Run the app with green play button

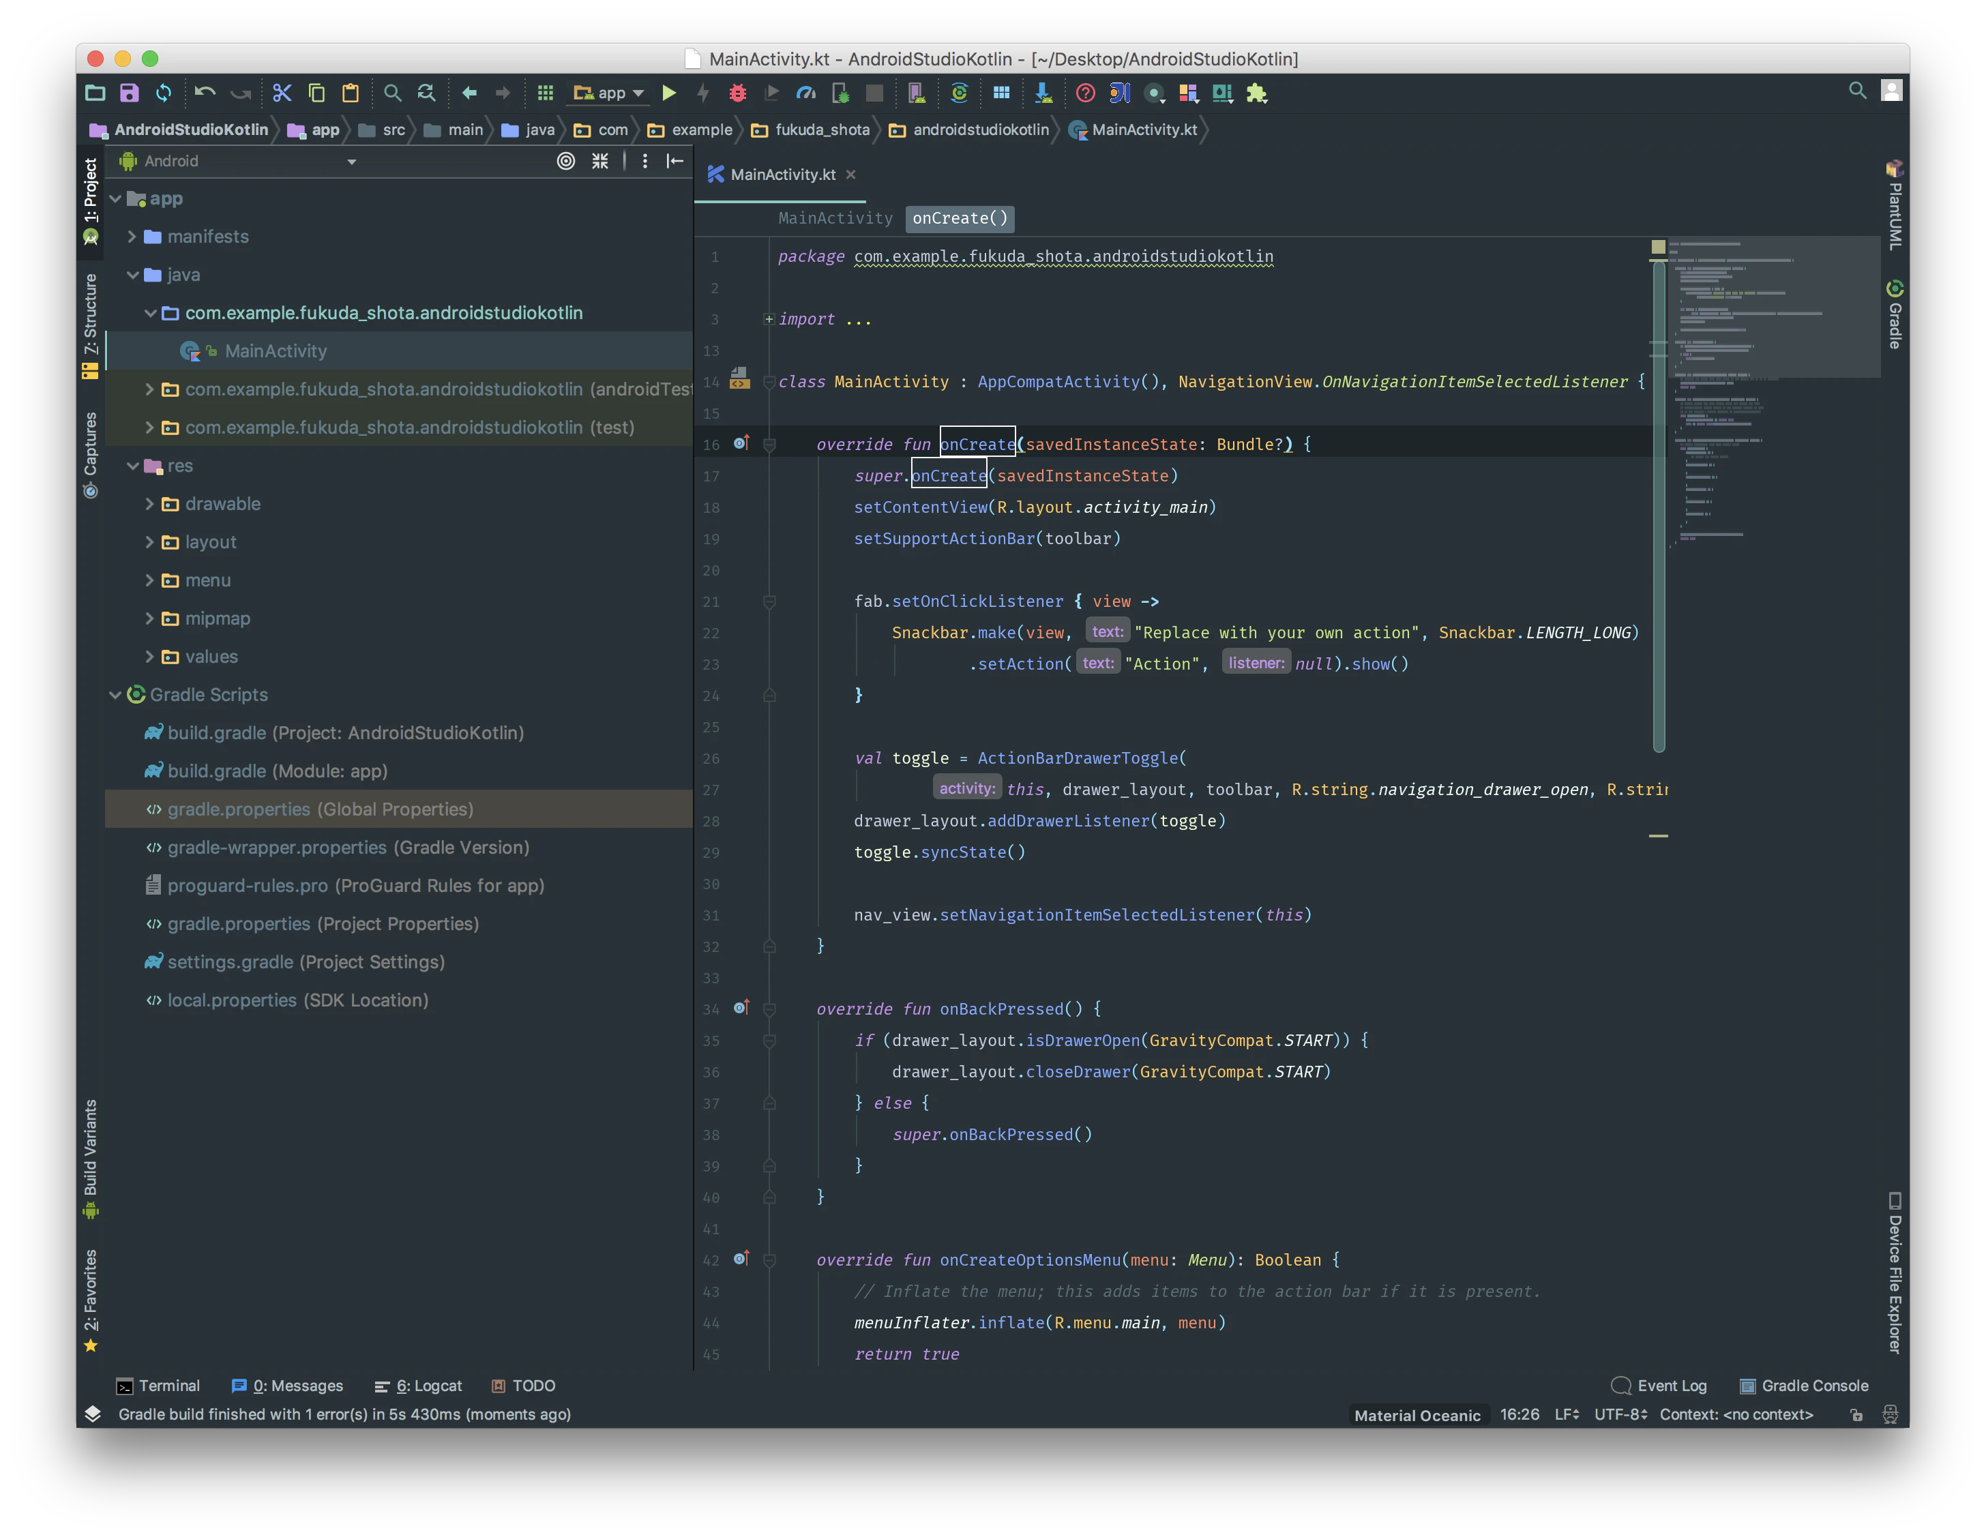click(669, 93)
